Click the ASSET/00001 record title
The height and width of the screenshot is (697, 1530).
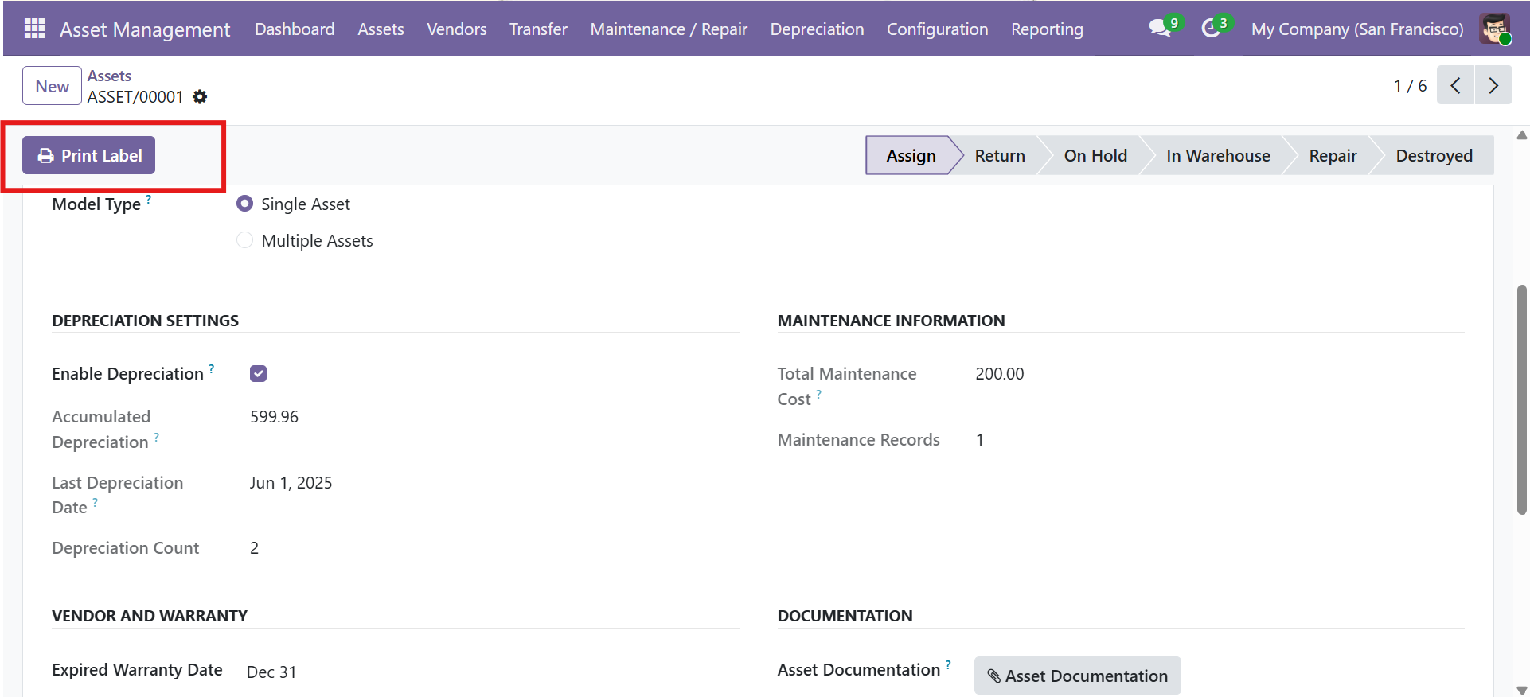[x=135, y=97]
